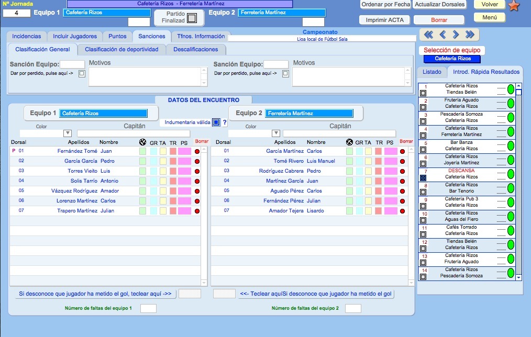Click the red Borrar button
This screenshot has width=531, height=337.
tap(439, 20)
